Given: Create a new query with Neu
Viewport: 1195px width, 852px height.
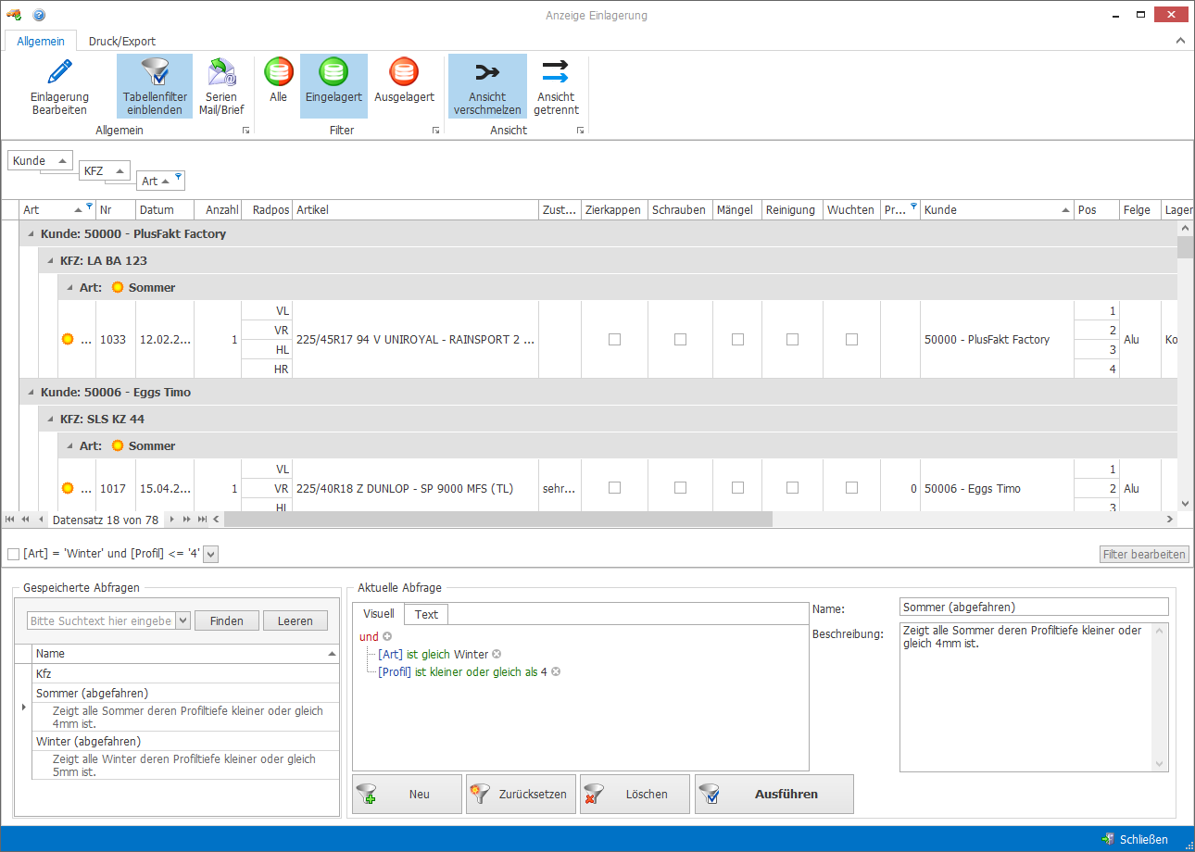Looking at the screenshot, I should (407, 794).
